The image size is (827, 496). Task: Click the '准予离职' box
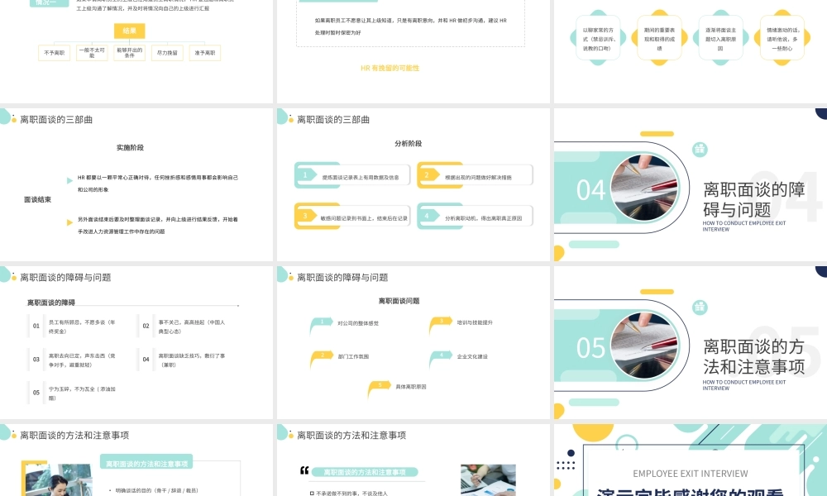click(204, 53)
